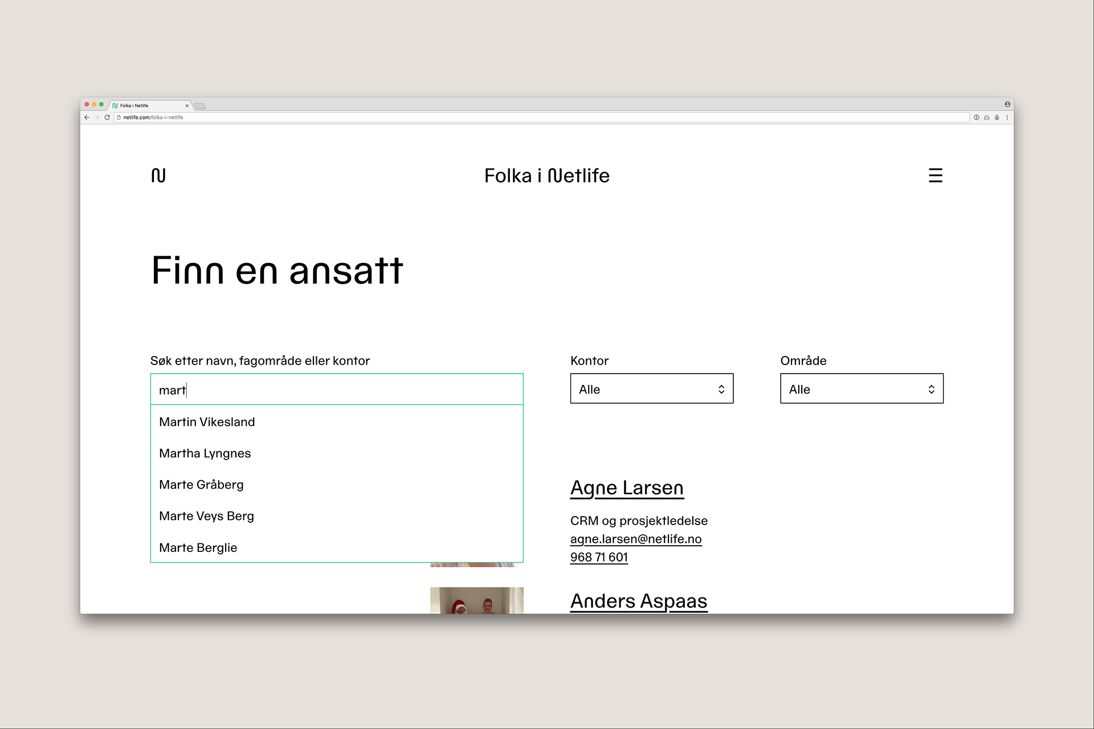Click the Netlife logo icon
Image resolution: width=1094 pixels, height=729 pixels.
tap(158, 175)
